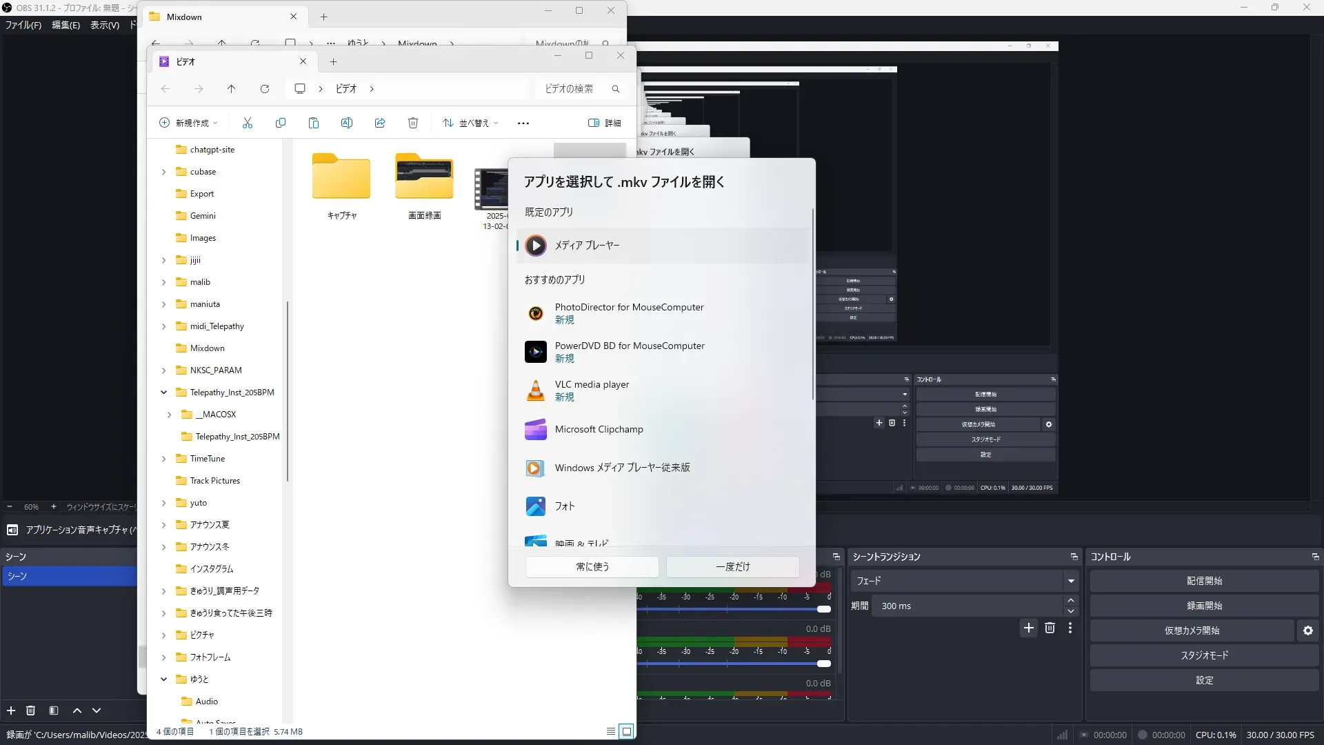Open virtual camera settings gear icon
This screenshot has height=745, width=1324.
tap(1307, 630)
